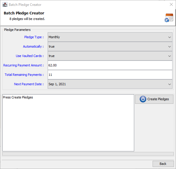
Task: Click the calendar refresh icon in header
Action: 169,18
